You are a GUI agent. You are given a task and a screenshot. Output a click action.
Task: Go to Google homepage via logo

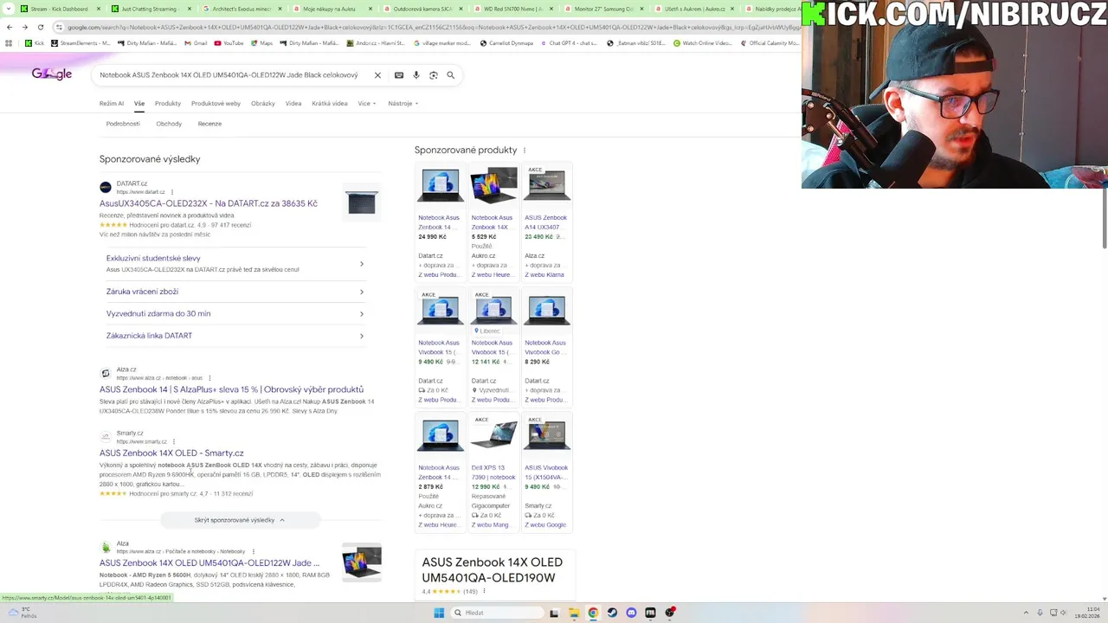click(52, 74)
